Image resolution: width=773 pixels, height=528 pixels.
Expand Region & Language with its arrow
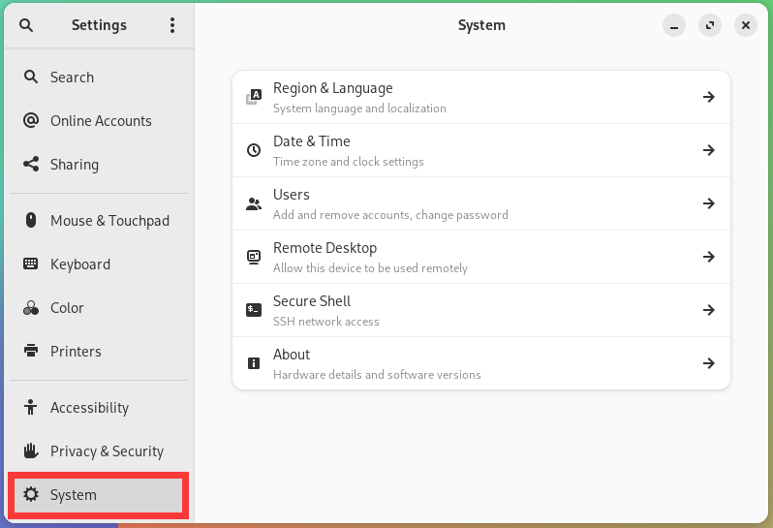click(708, 97)
